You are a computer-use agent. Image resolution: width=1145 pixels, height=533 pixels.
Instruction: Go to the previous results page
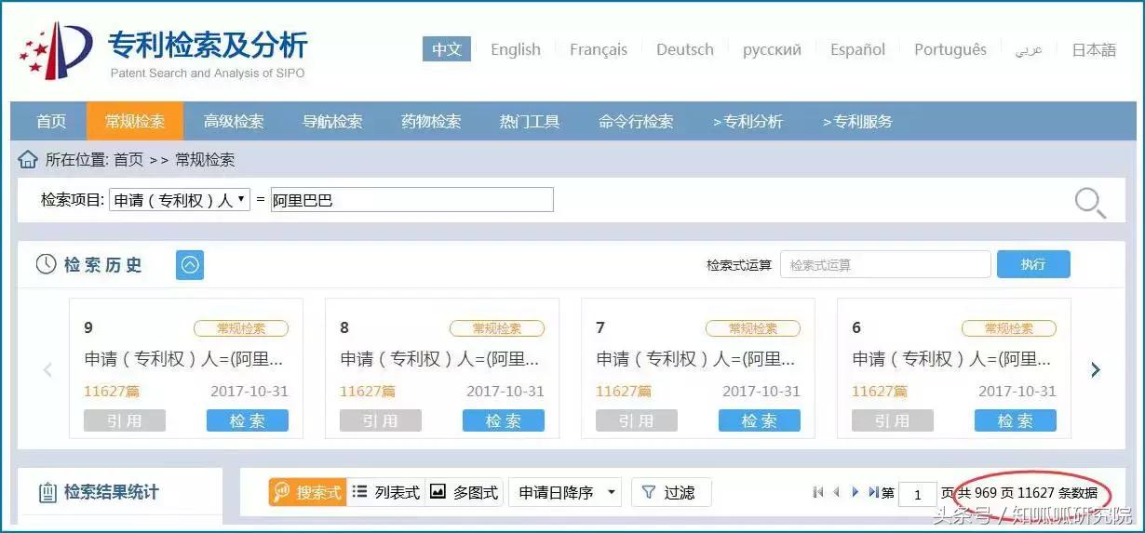point(836,492)
